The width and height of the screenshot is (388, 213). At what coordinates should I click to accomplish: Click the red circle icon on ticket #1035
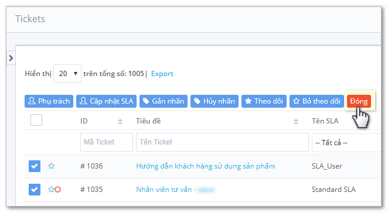(57, 190)
